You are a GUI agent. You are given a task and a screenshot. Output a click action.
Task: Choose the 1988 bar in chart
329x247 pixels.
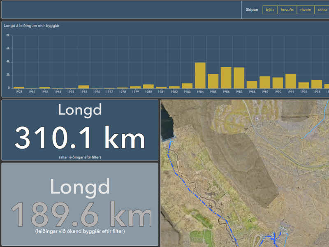coord(252,84)
